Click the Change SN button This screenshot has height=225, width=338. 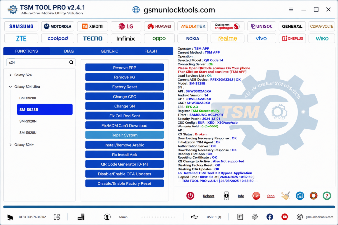coord(124,106)
